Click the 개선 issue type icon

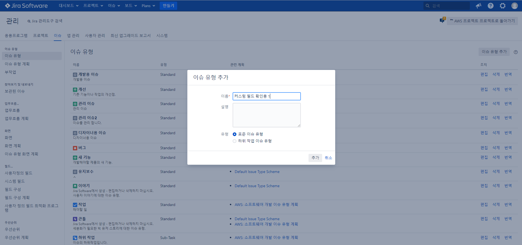click(x=75, y=90)
